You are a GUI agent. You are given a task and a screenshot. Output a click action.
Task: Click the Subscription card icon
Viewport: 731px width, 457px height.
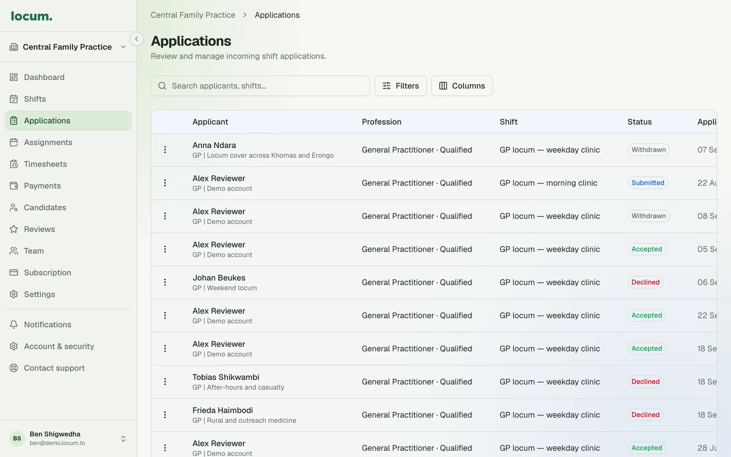(x=14, y=273)
